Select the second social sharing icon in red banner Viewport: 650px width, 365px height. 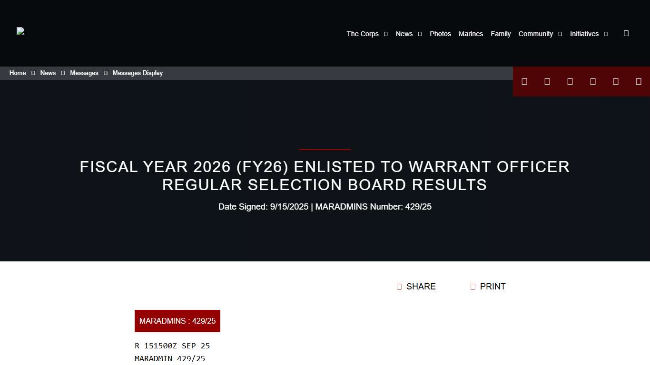pyautogui.click(x=547, y=81)
